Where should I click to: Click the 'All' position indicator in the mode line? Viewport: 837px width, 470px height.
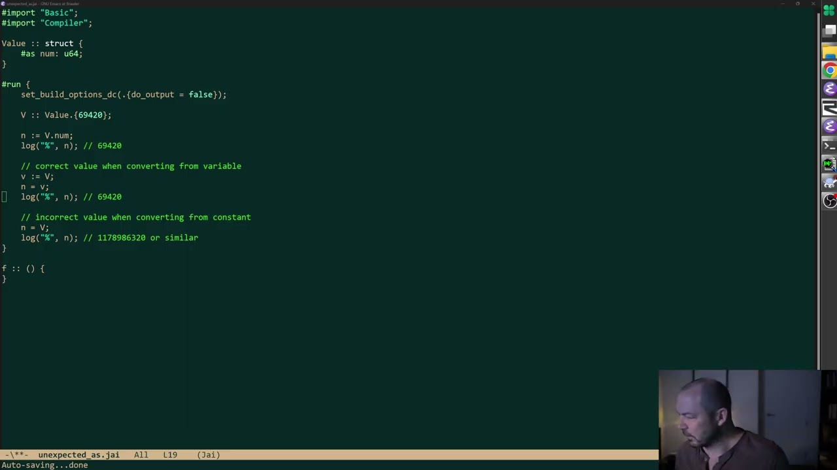point(141,454)
